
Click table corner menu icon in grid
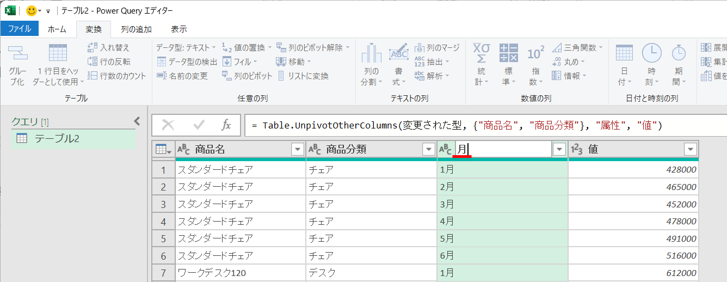click(x=163, y=149)
